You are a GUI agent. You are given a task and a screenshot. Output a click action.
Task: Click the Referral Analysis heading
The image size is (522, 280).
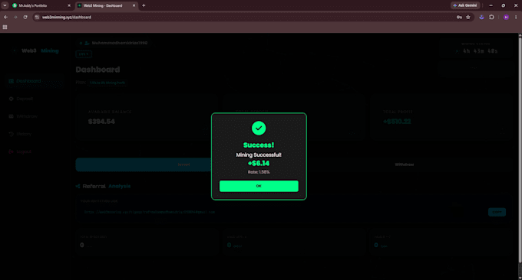pyautogui.click(x=107, y=187)
